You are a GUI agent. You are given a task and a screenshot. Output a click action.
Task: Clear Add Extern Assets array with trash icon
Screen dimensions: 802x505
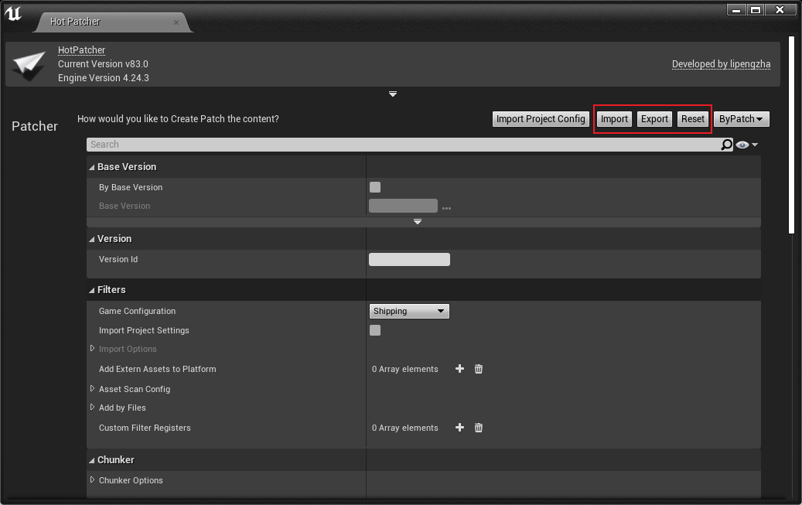[x=479, y=369]
